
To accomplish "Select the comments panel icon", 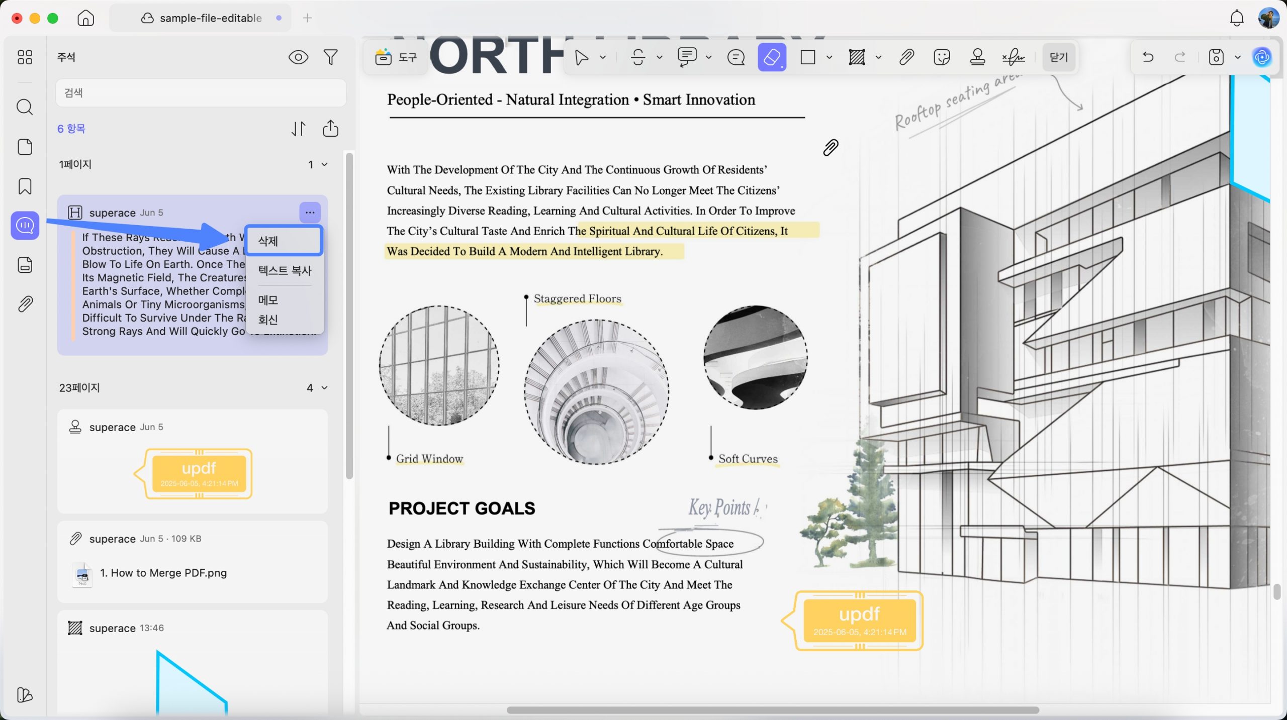I will 25,226.
